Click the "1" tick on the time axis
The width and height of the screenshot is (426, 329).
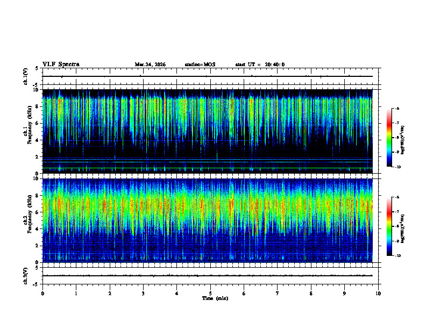coord(76,294)
